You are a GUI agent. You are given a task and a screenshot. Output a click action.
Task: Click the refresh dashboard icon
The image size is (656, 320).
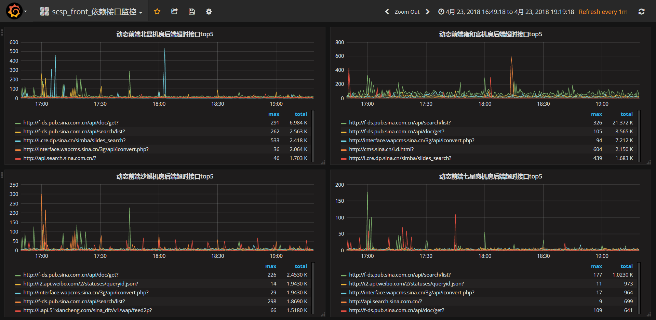click(642, 12)
